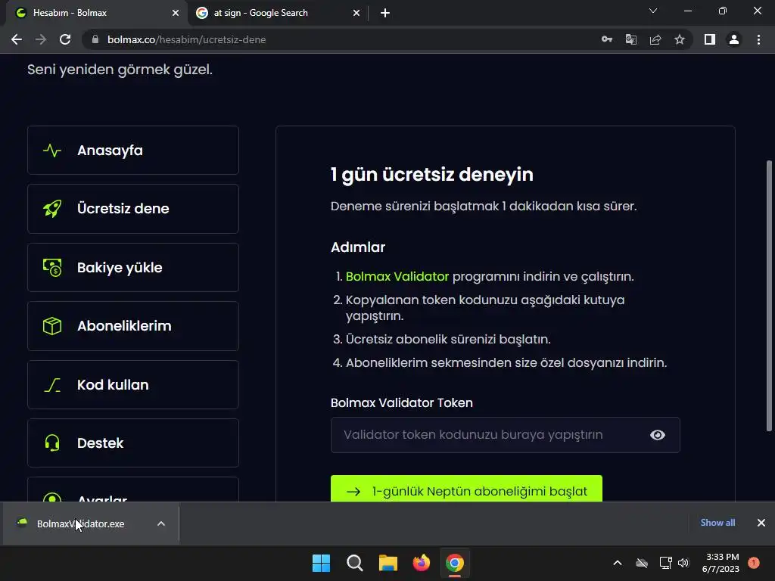Image resolution: width=775 pixels, height=581 pixels.
Task: Open the Windows Start menu
Action: (x=321, y=563)
